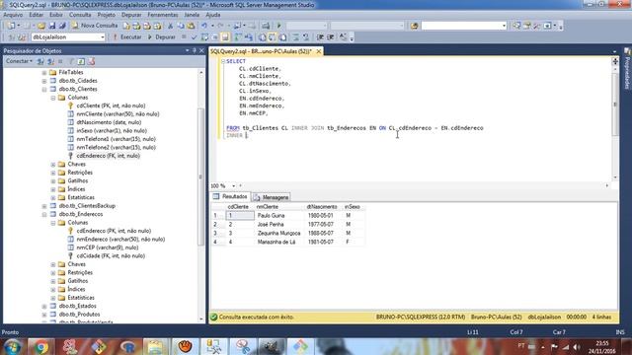This screenshot has width=632, height=355.
Task: Expand the dbo.tb_ClientesBackup table node
Action: tap(44, 206)
